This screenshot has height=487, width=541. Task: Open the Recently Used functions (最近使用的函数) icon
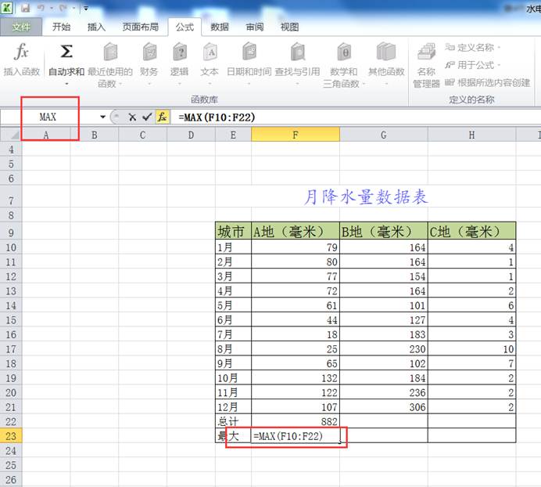[x=110, y=52]
